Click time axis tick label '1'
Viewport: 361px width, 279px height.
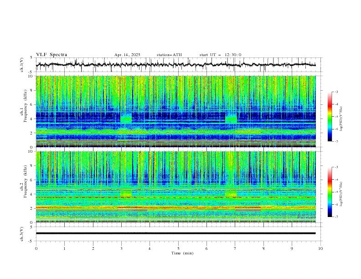[x=64, y=248]
